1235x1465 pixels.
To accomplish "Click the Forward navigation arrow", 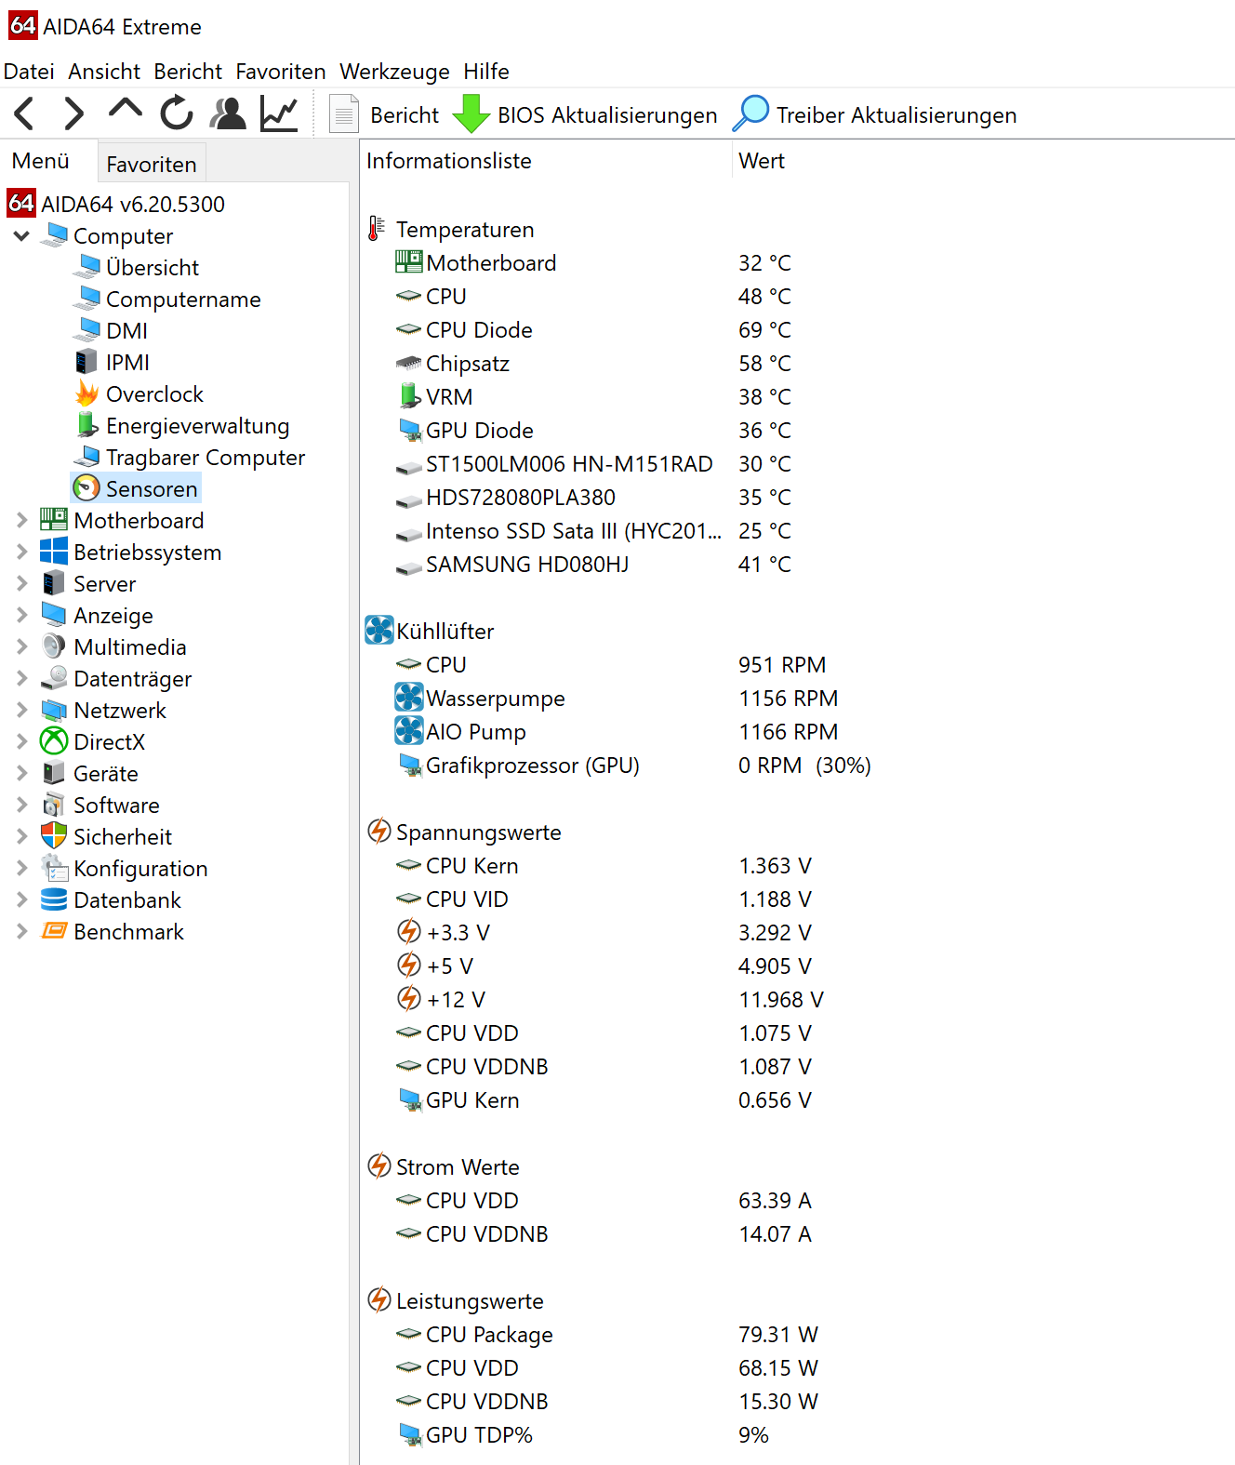I will (73, 114).
